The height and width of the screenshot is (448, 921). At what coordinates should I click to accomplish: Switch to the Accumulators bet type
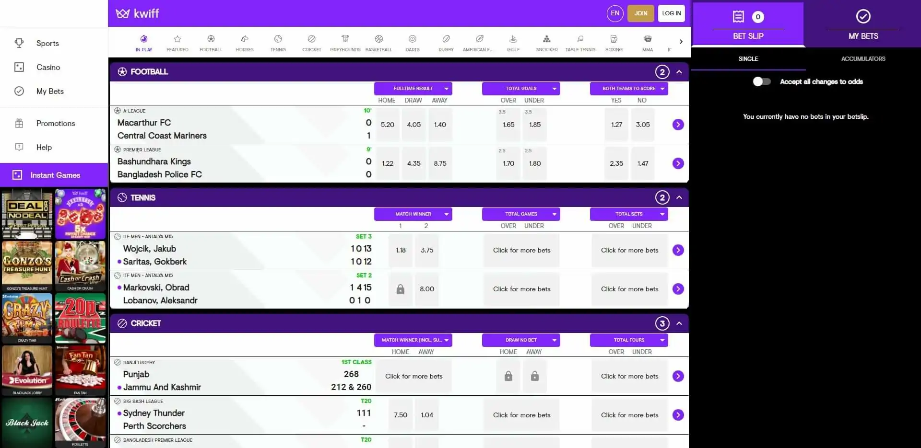point(863,58)
